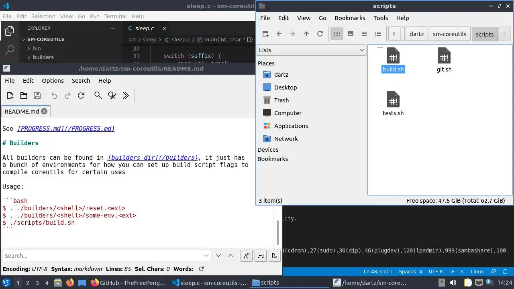Show more toolbar items via double chevron
This screenshot has width=514, height=289.
point(126,96)
